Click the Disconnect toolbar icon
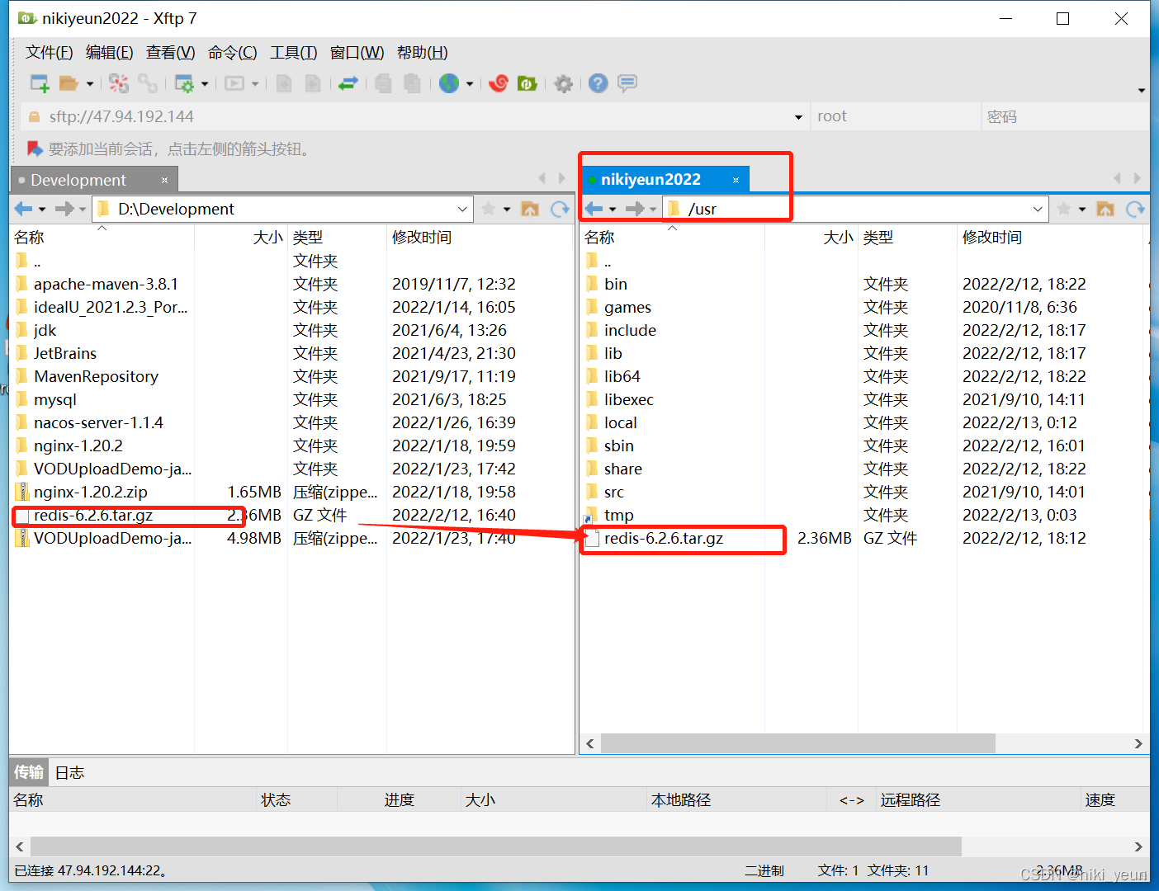Screen dimensions: 1159x891 (119, 83)
